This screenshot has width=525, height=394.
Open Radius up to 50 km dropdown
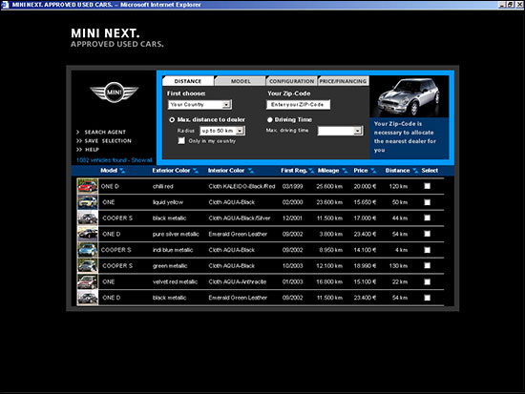click(222, 131)
